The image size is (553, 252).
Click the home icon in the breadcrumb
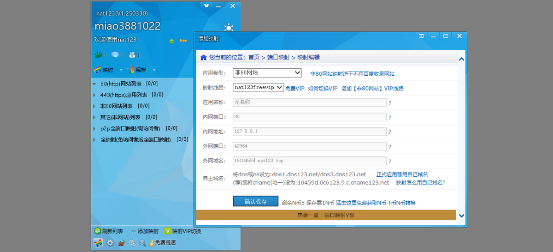203,58
